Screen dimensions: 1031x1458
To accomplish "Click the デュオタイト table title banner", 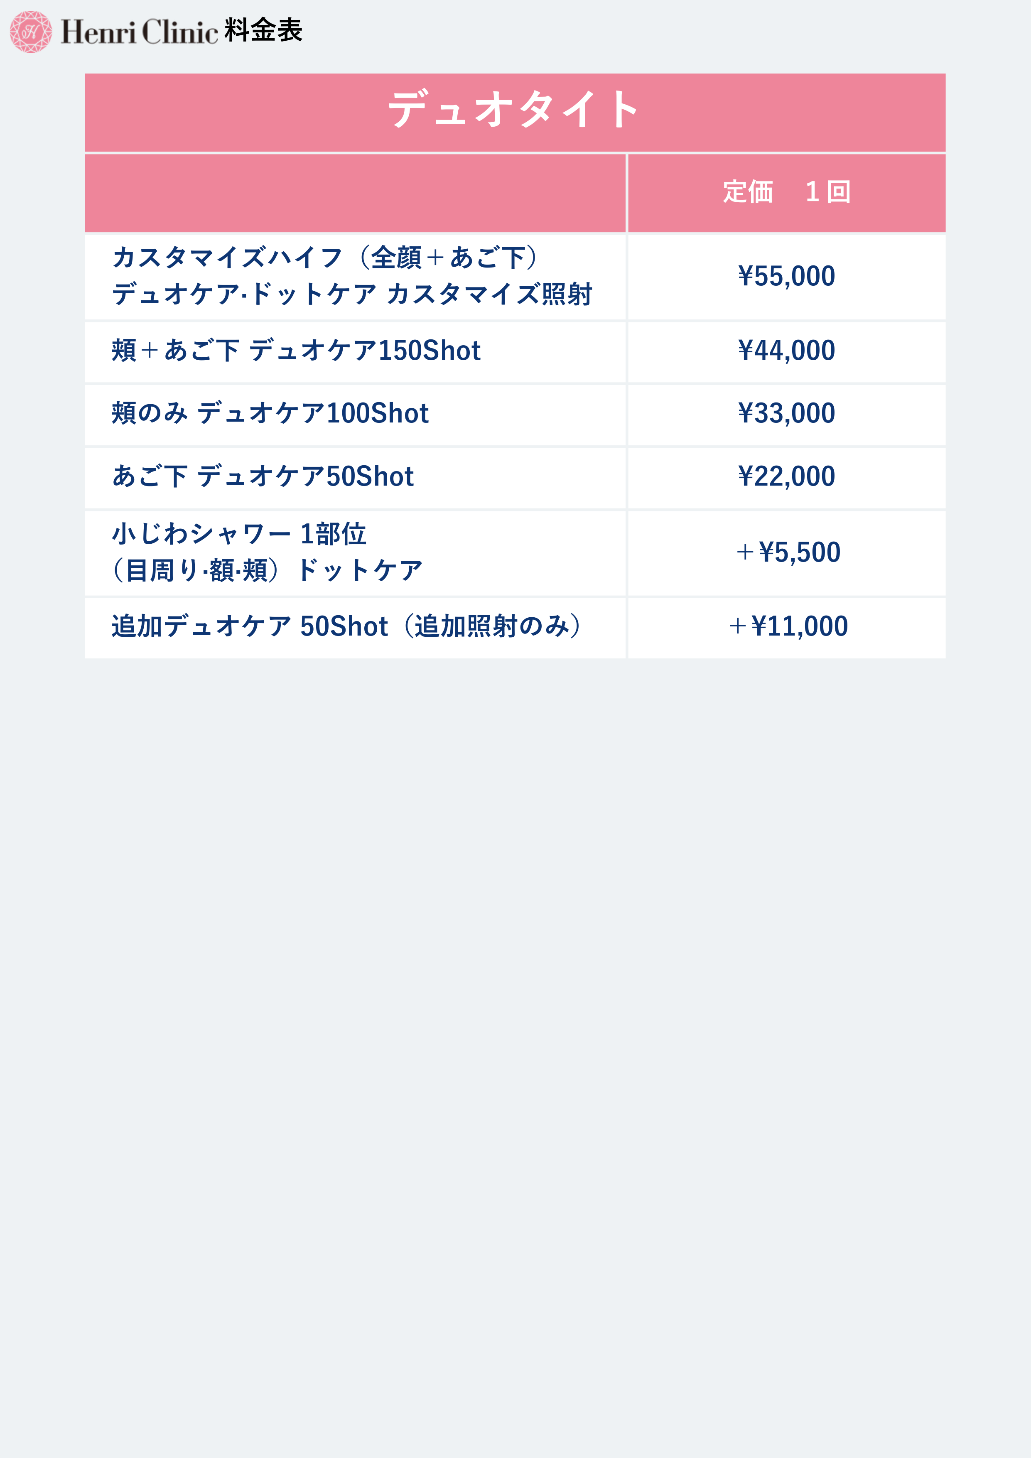I will point(515,113).
